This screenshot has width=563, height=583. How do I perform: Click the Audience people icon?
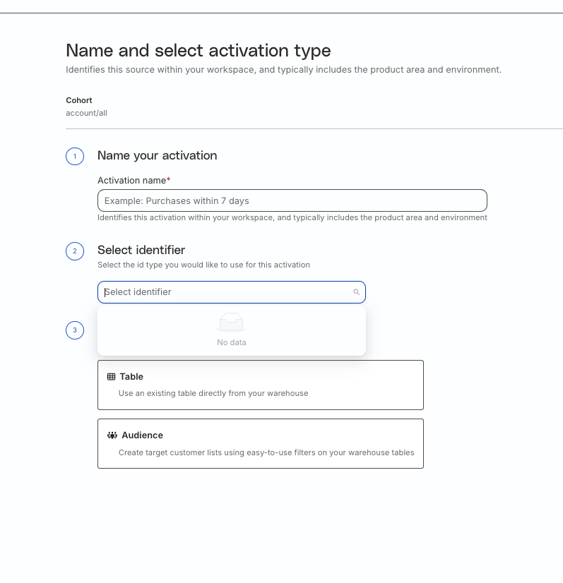pyautogui.click(x=112, y=435)
